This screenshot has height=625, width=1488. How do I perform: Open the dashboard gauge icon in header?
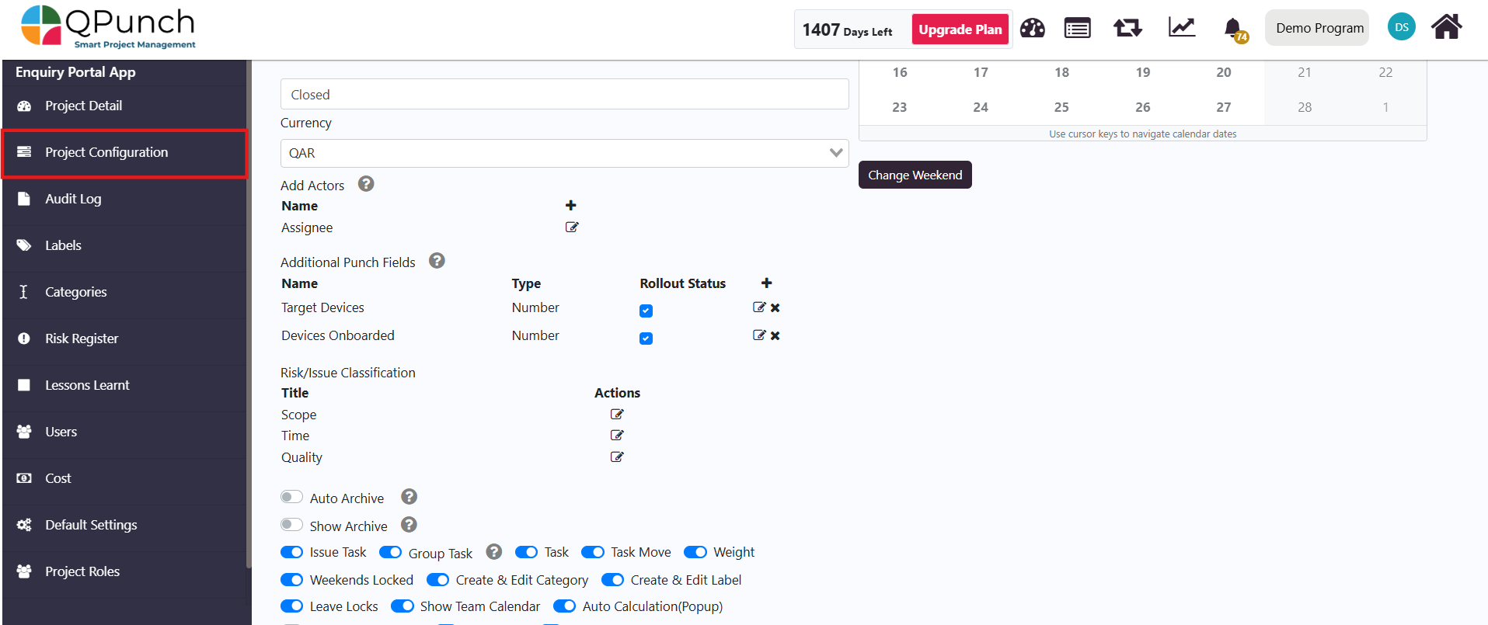pos(1032,29)
